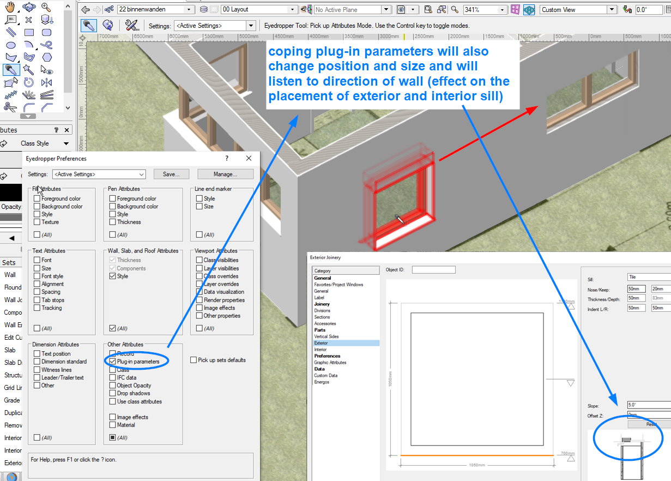Select the Pan hand tool

point(10,8)
